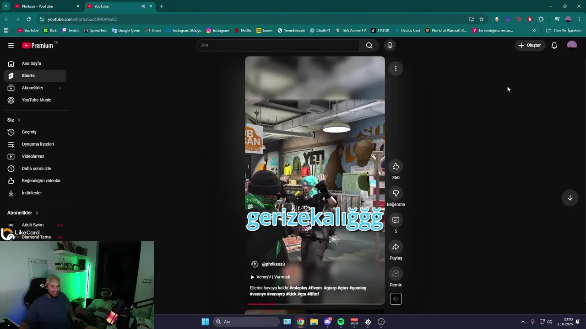Open Beğendiğim videolar
Screen dimensions: 586x329
35,180
